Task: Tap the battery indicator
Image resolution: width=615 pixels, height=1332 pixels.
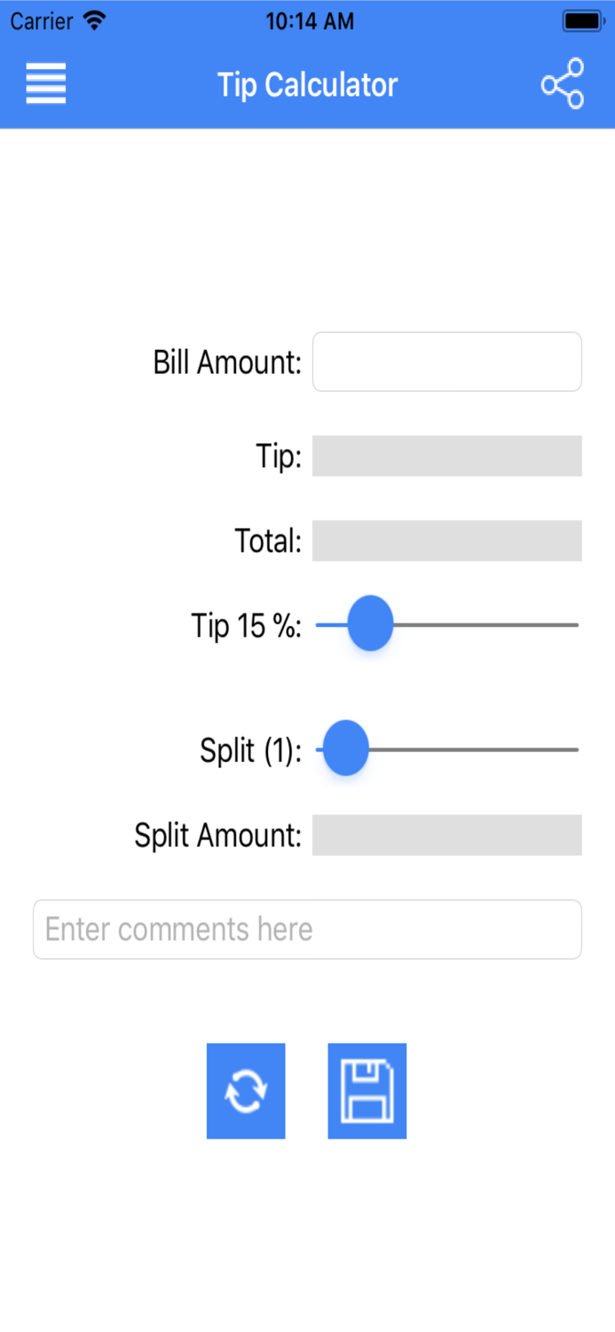Action: pyautogui.click(x=581, y=20)
